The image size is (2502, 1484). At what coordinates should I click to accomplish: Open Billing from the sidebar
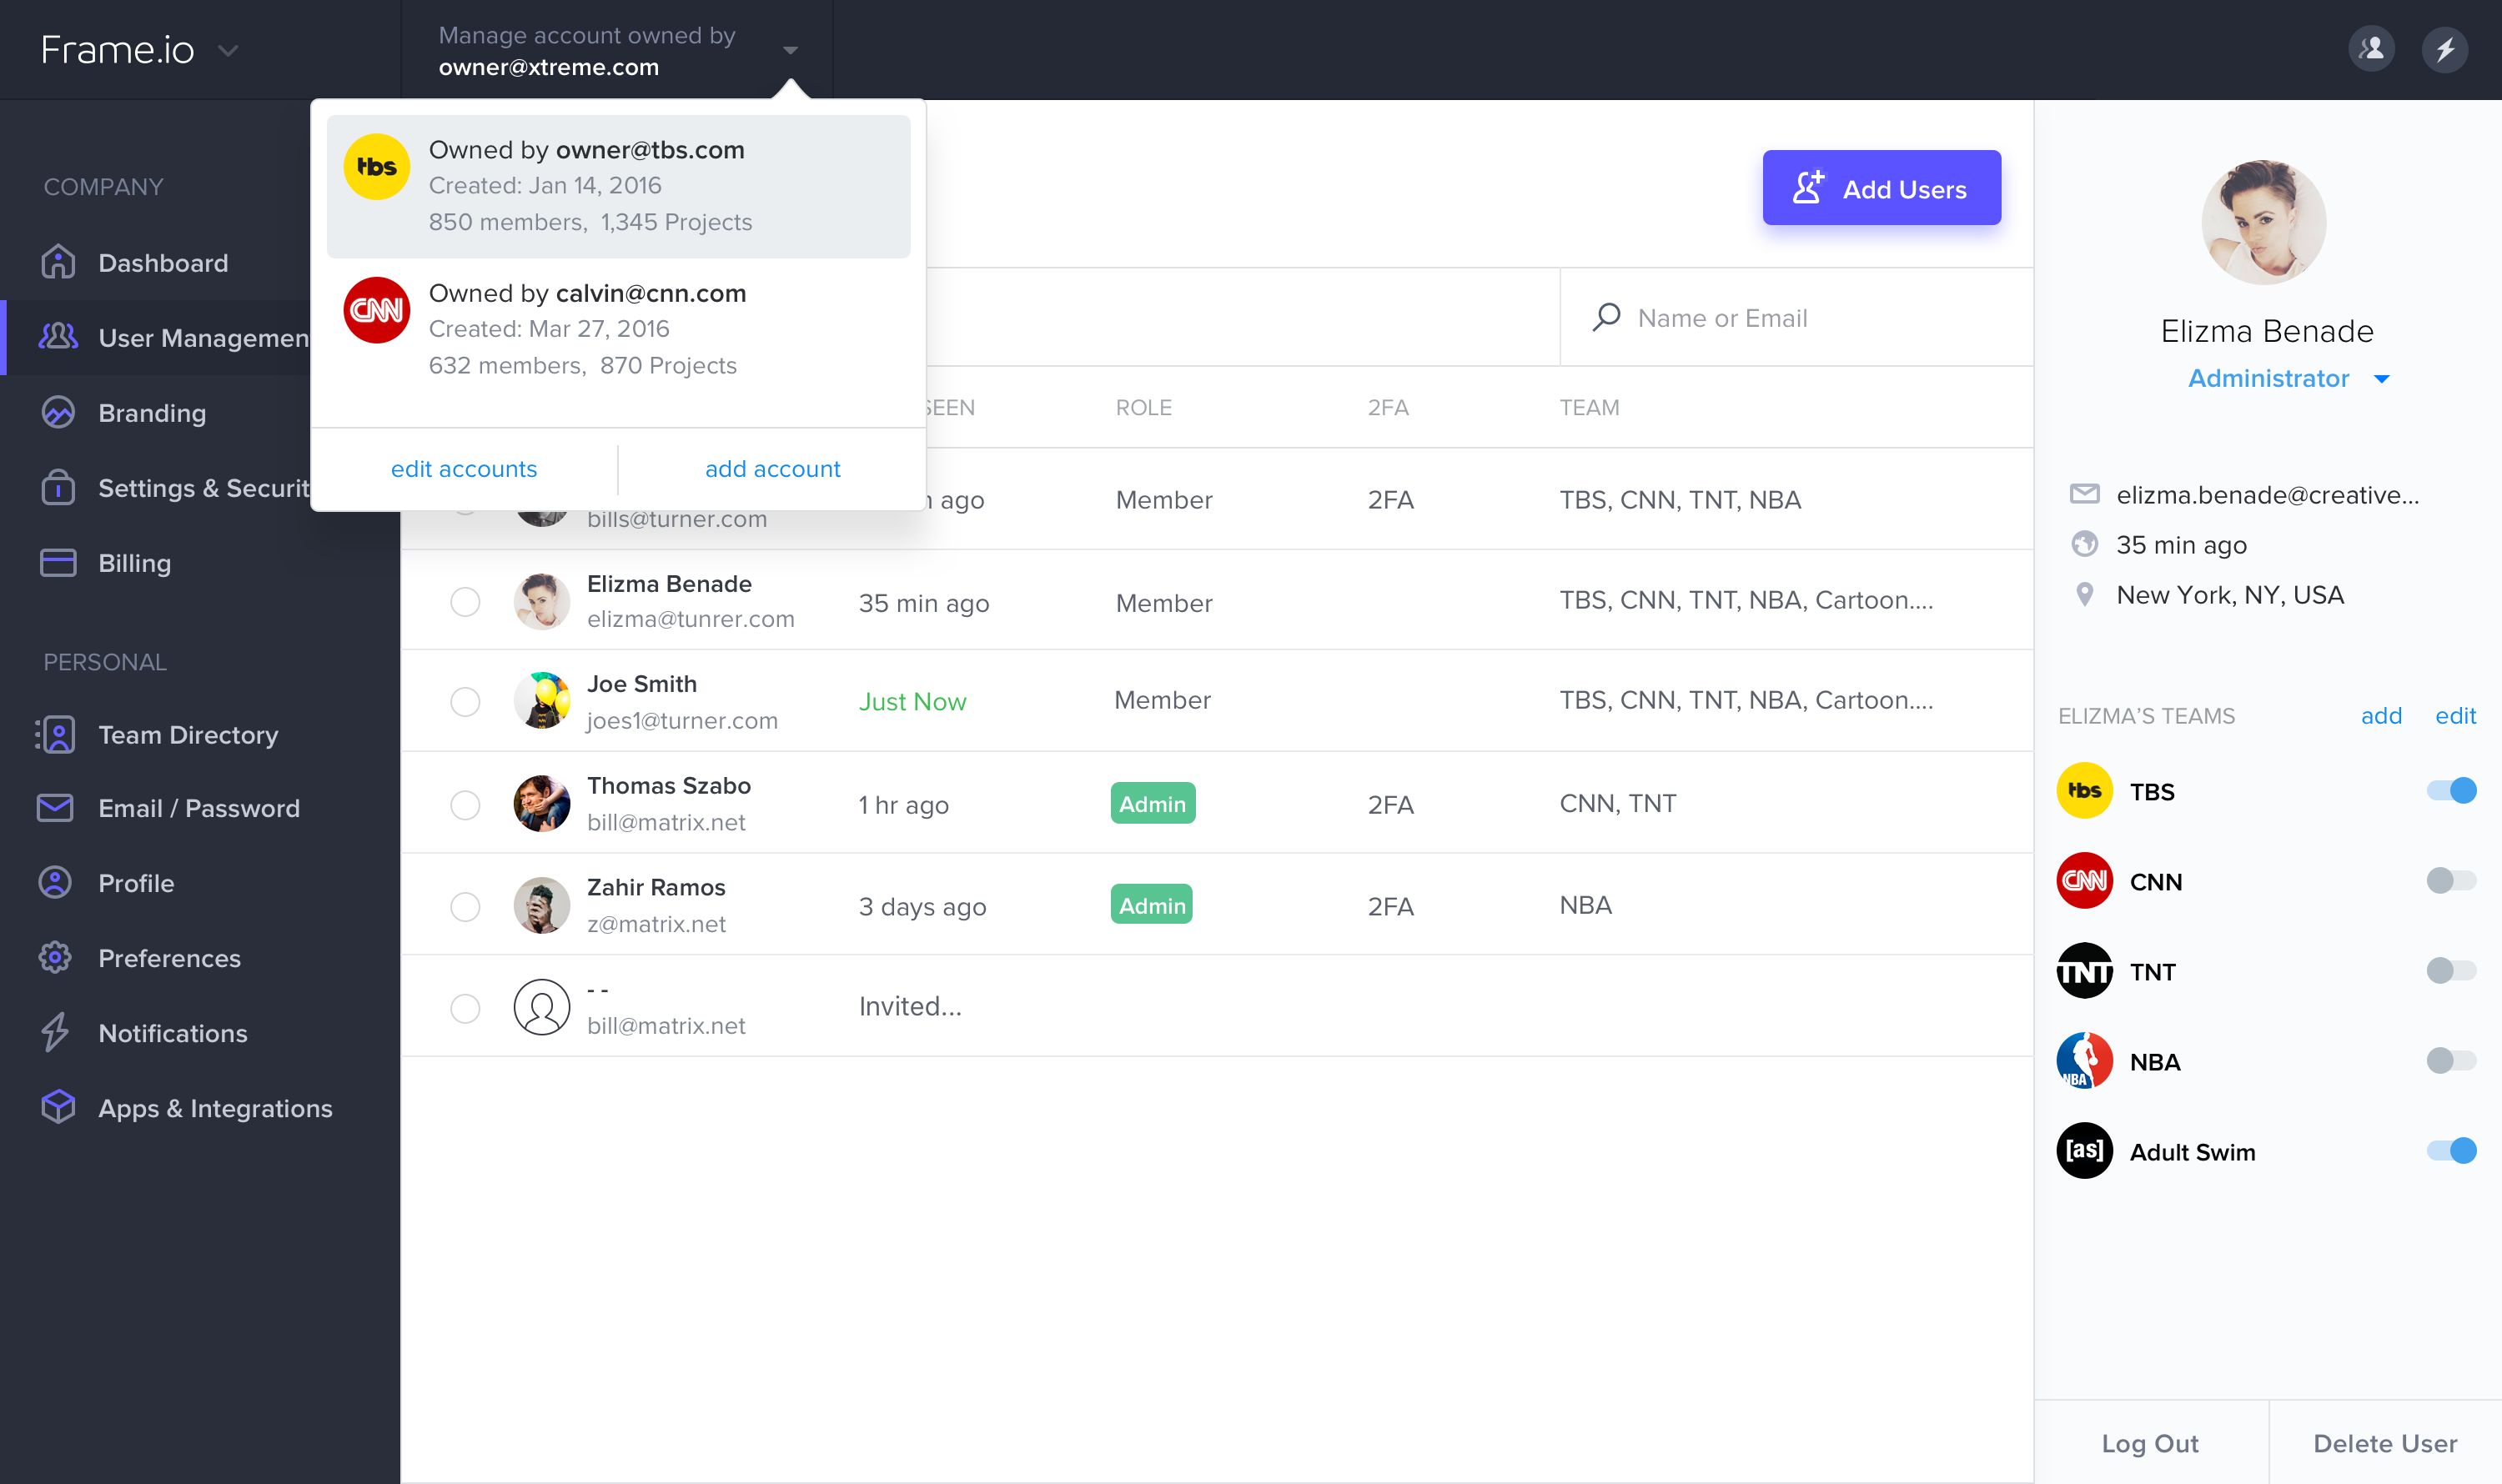[x=134, y=563]
